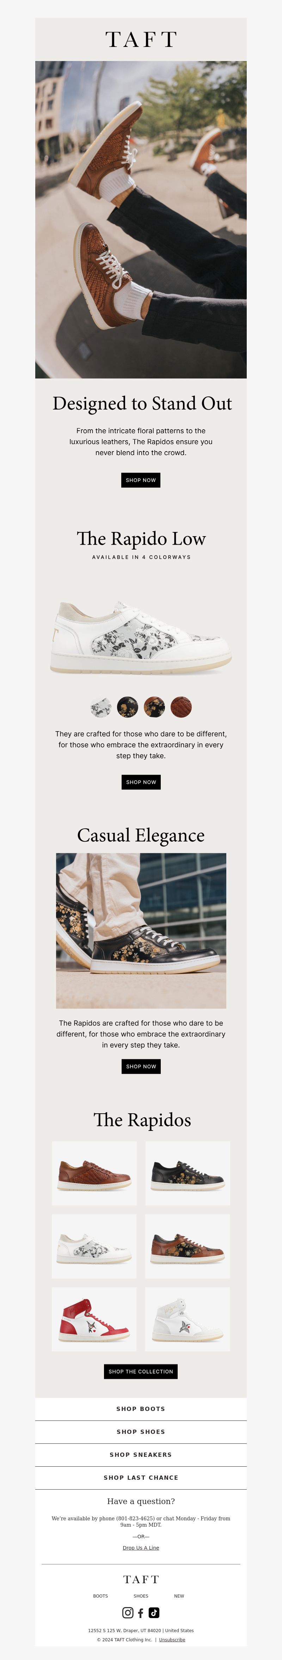
Task: Open the Shop Last Chance link
Action: point(141,1478)
